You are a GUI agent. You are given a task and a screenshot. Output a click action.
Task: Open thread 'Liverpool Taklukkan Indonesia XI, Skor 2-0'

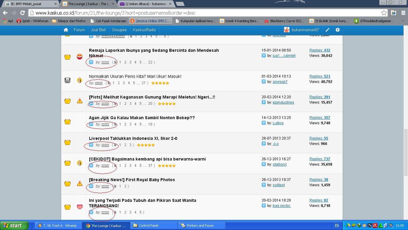[133, 138]
